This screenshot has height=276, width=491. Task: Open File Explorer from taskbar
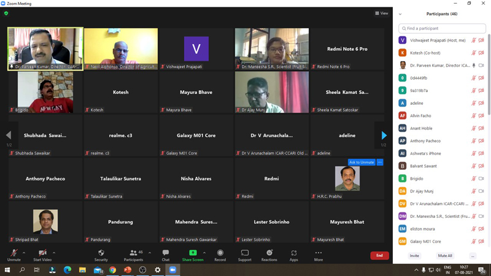point(82,270)
